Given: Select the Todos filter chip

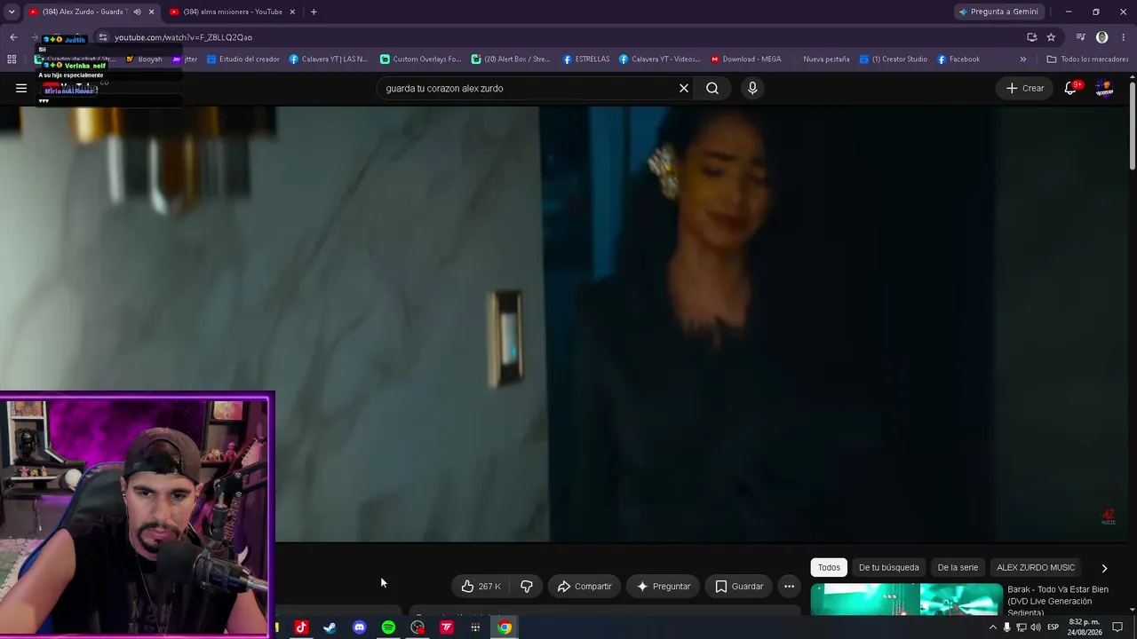Looking at the screenshot, I should (x=829, y=567).
